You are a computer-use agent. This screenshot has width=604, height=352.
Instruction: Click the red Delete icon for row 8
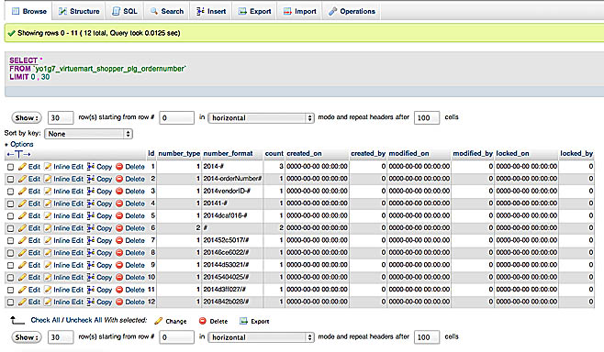[119, 253]
